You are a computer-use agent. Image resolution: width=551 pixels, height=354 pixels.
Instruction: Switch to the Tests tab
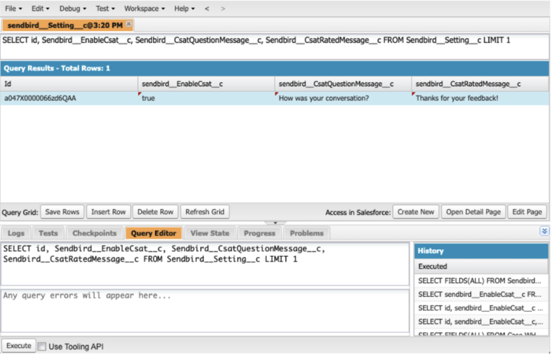(48, 233)
